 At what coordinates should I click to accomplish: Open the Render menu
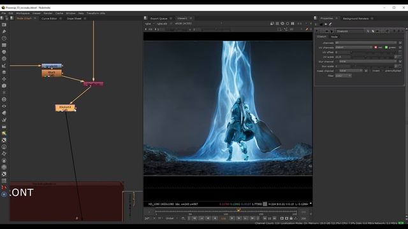[x=48, y=13]
